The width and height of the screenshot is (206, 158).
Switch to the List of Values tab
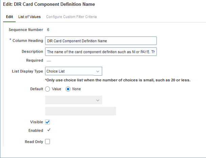click(x=29, y=17)
